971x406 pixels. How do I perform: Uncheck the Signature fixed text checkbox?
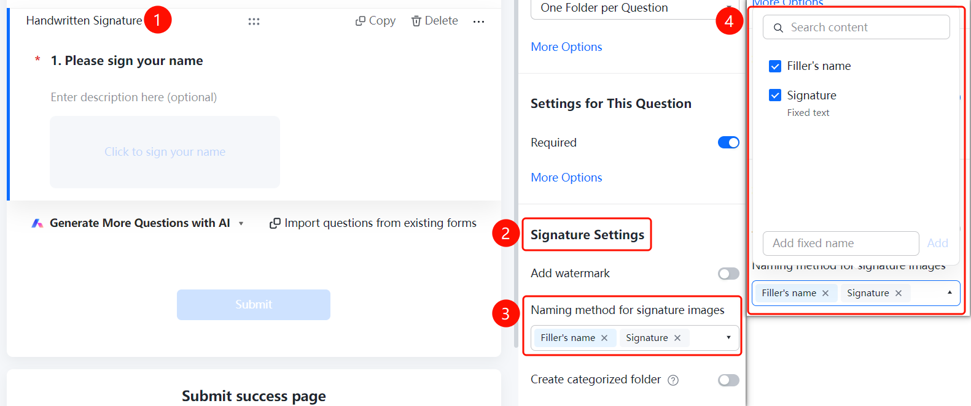pos(775,95)
